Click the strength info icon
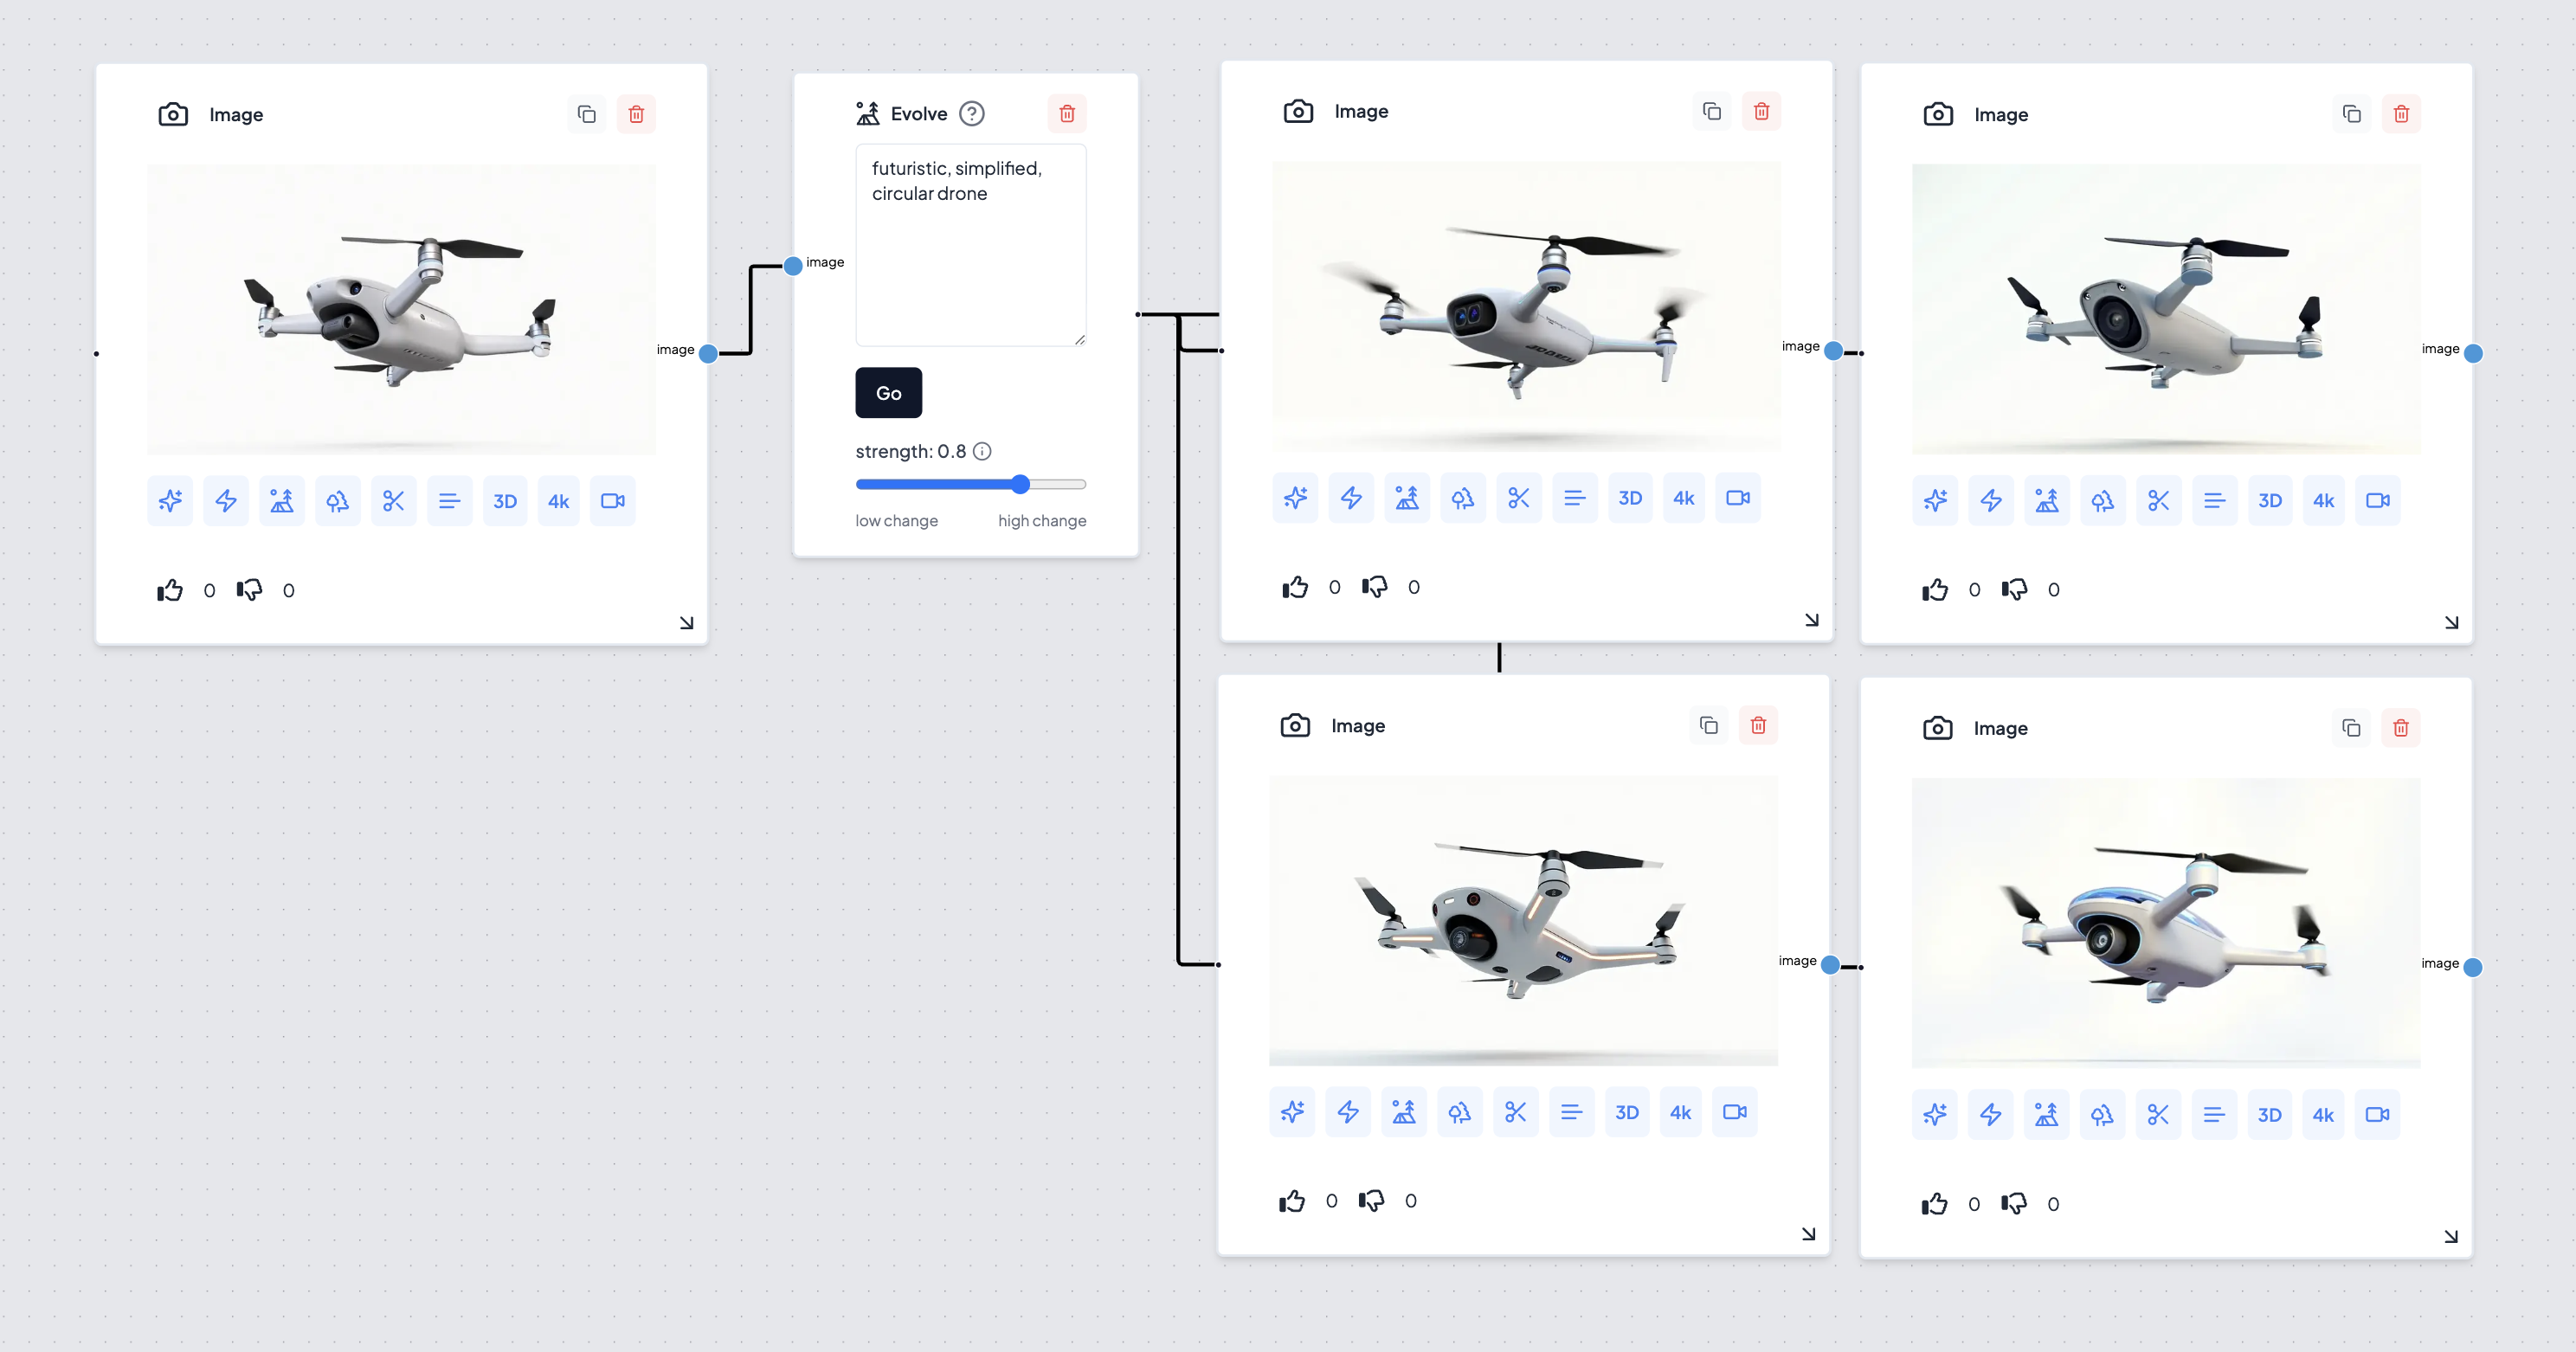The height and width of the screenshot is (1352, 2576). pyautogui.click(x=982, y=452)
